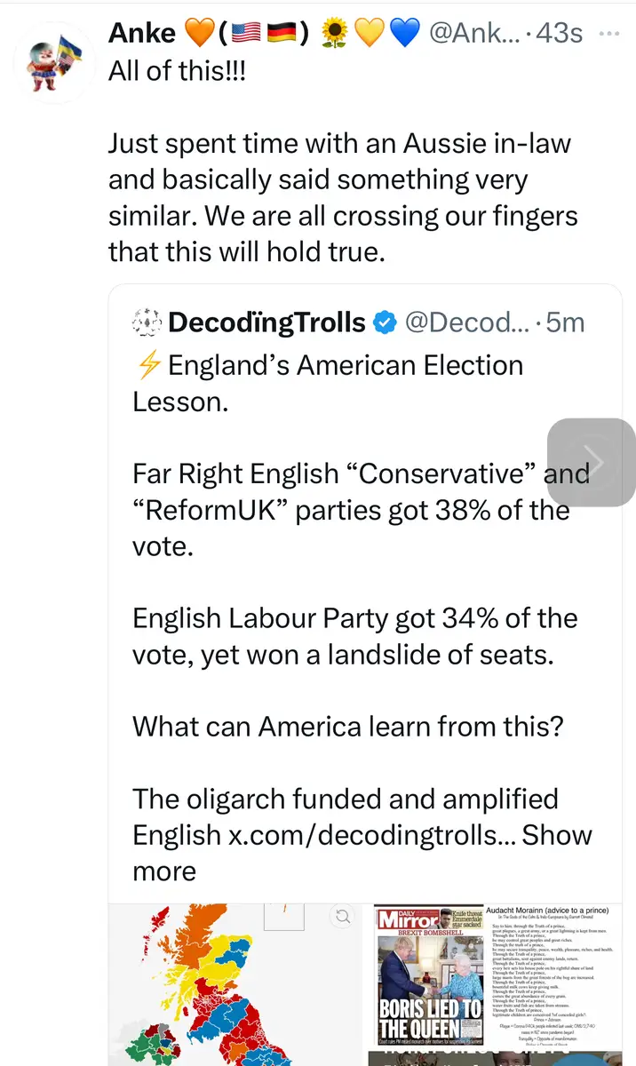Open the three-dot more options menu
Image resolution: width=636 pixels, height=1066 pixels.
pyautogui.click(x=608, y=34)
